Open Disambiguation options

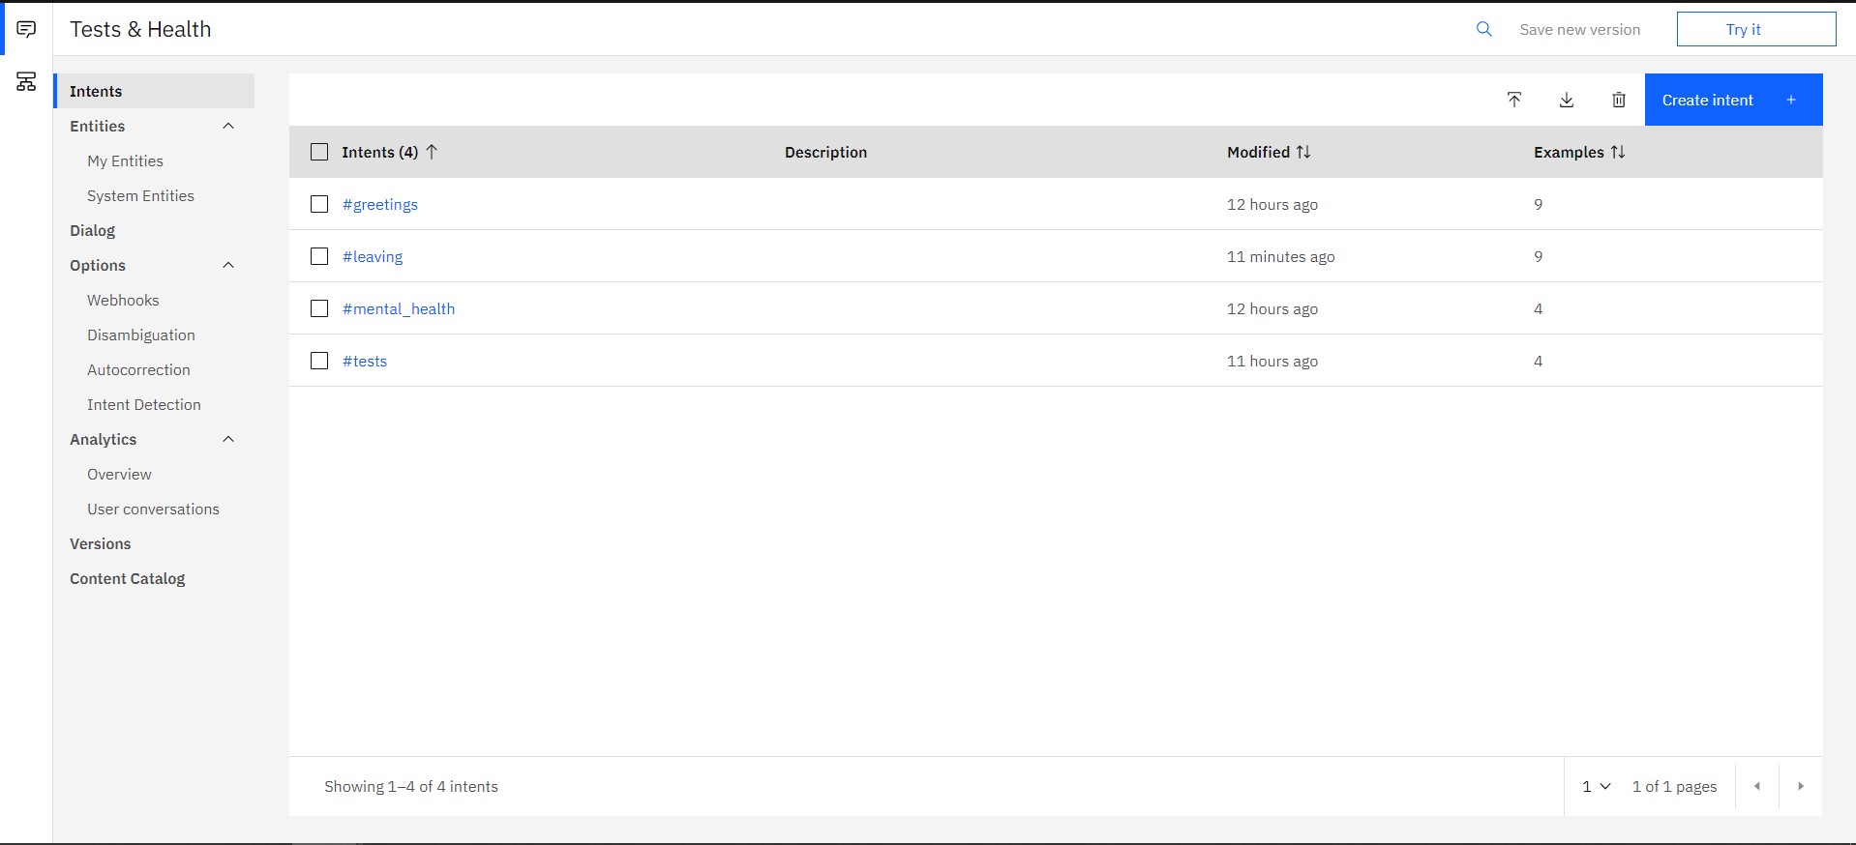click(141, 335)
